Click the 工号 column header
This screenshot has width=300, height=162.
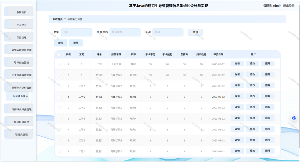pos(82,54)
